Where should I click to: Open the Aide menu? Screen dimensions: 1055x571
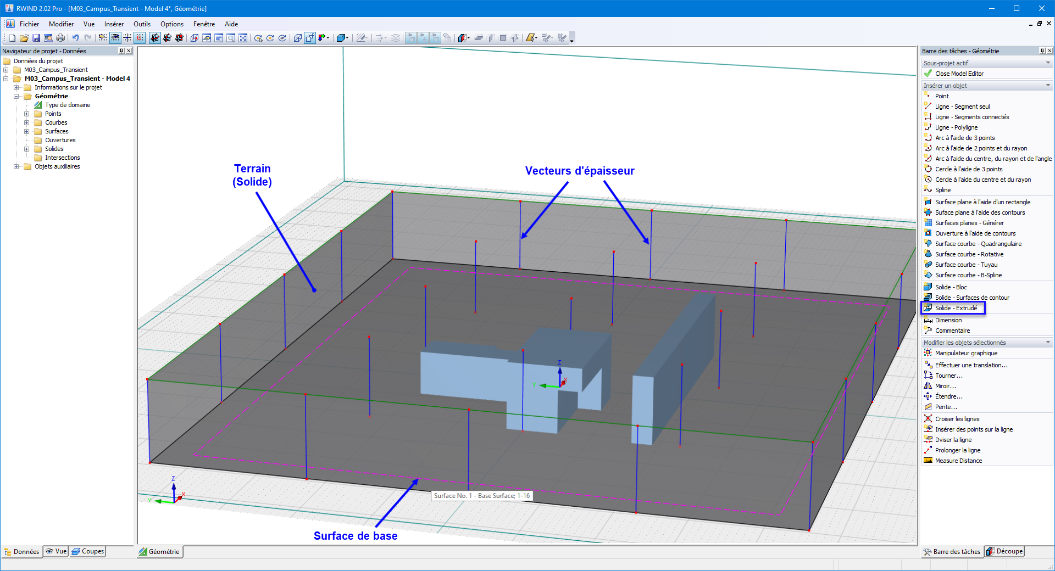pyautogui.click(x=231, y=24)
